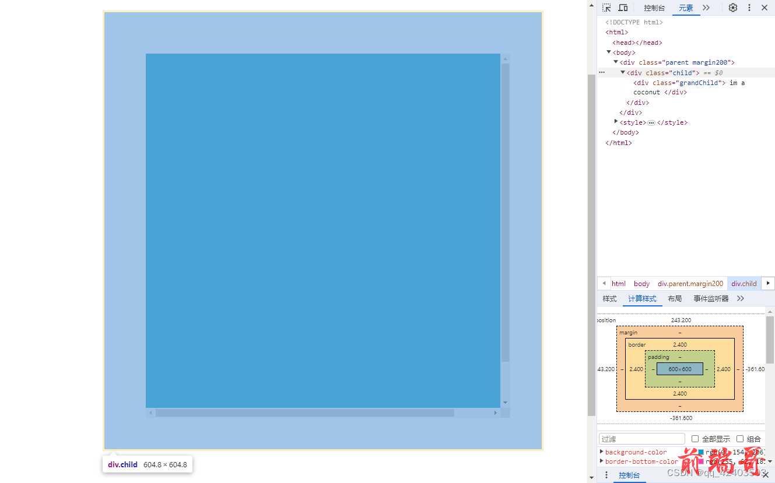Screen dimensions: 775x483
Task: Select the <head></head> node
Action: click(x=637, y=43)
